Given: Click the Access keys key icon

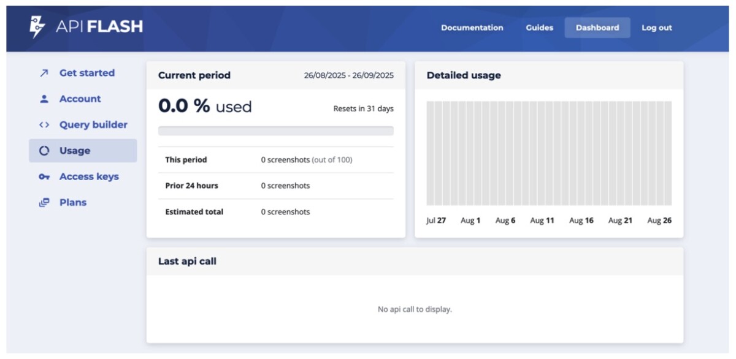Looking at the screenshot, I should (44, 177).
